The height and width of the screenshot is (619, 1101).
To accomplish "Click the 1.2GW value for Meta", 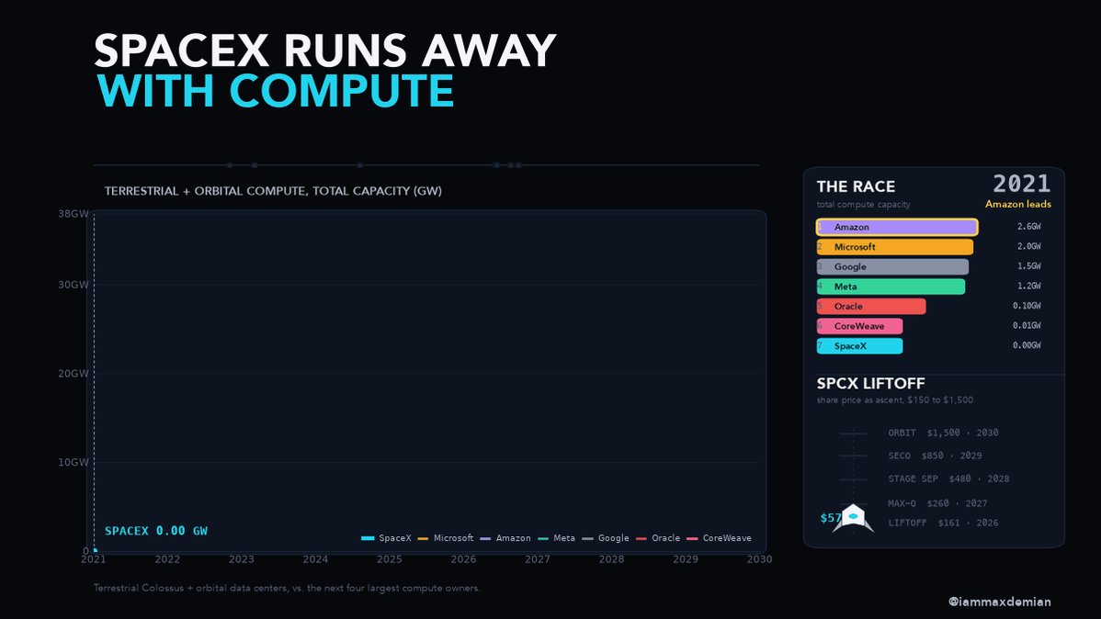I will tap(1029, 286).
